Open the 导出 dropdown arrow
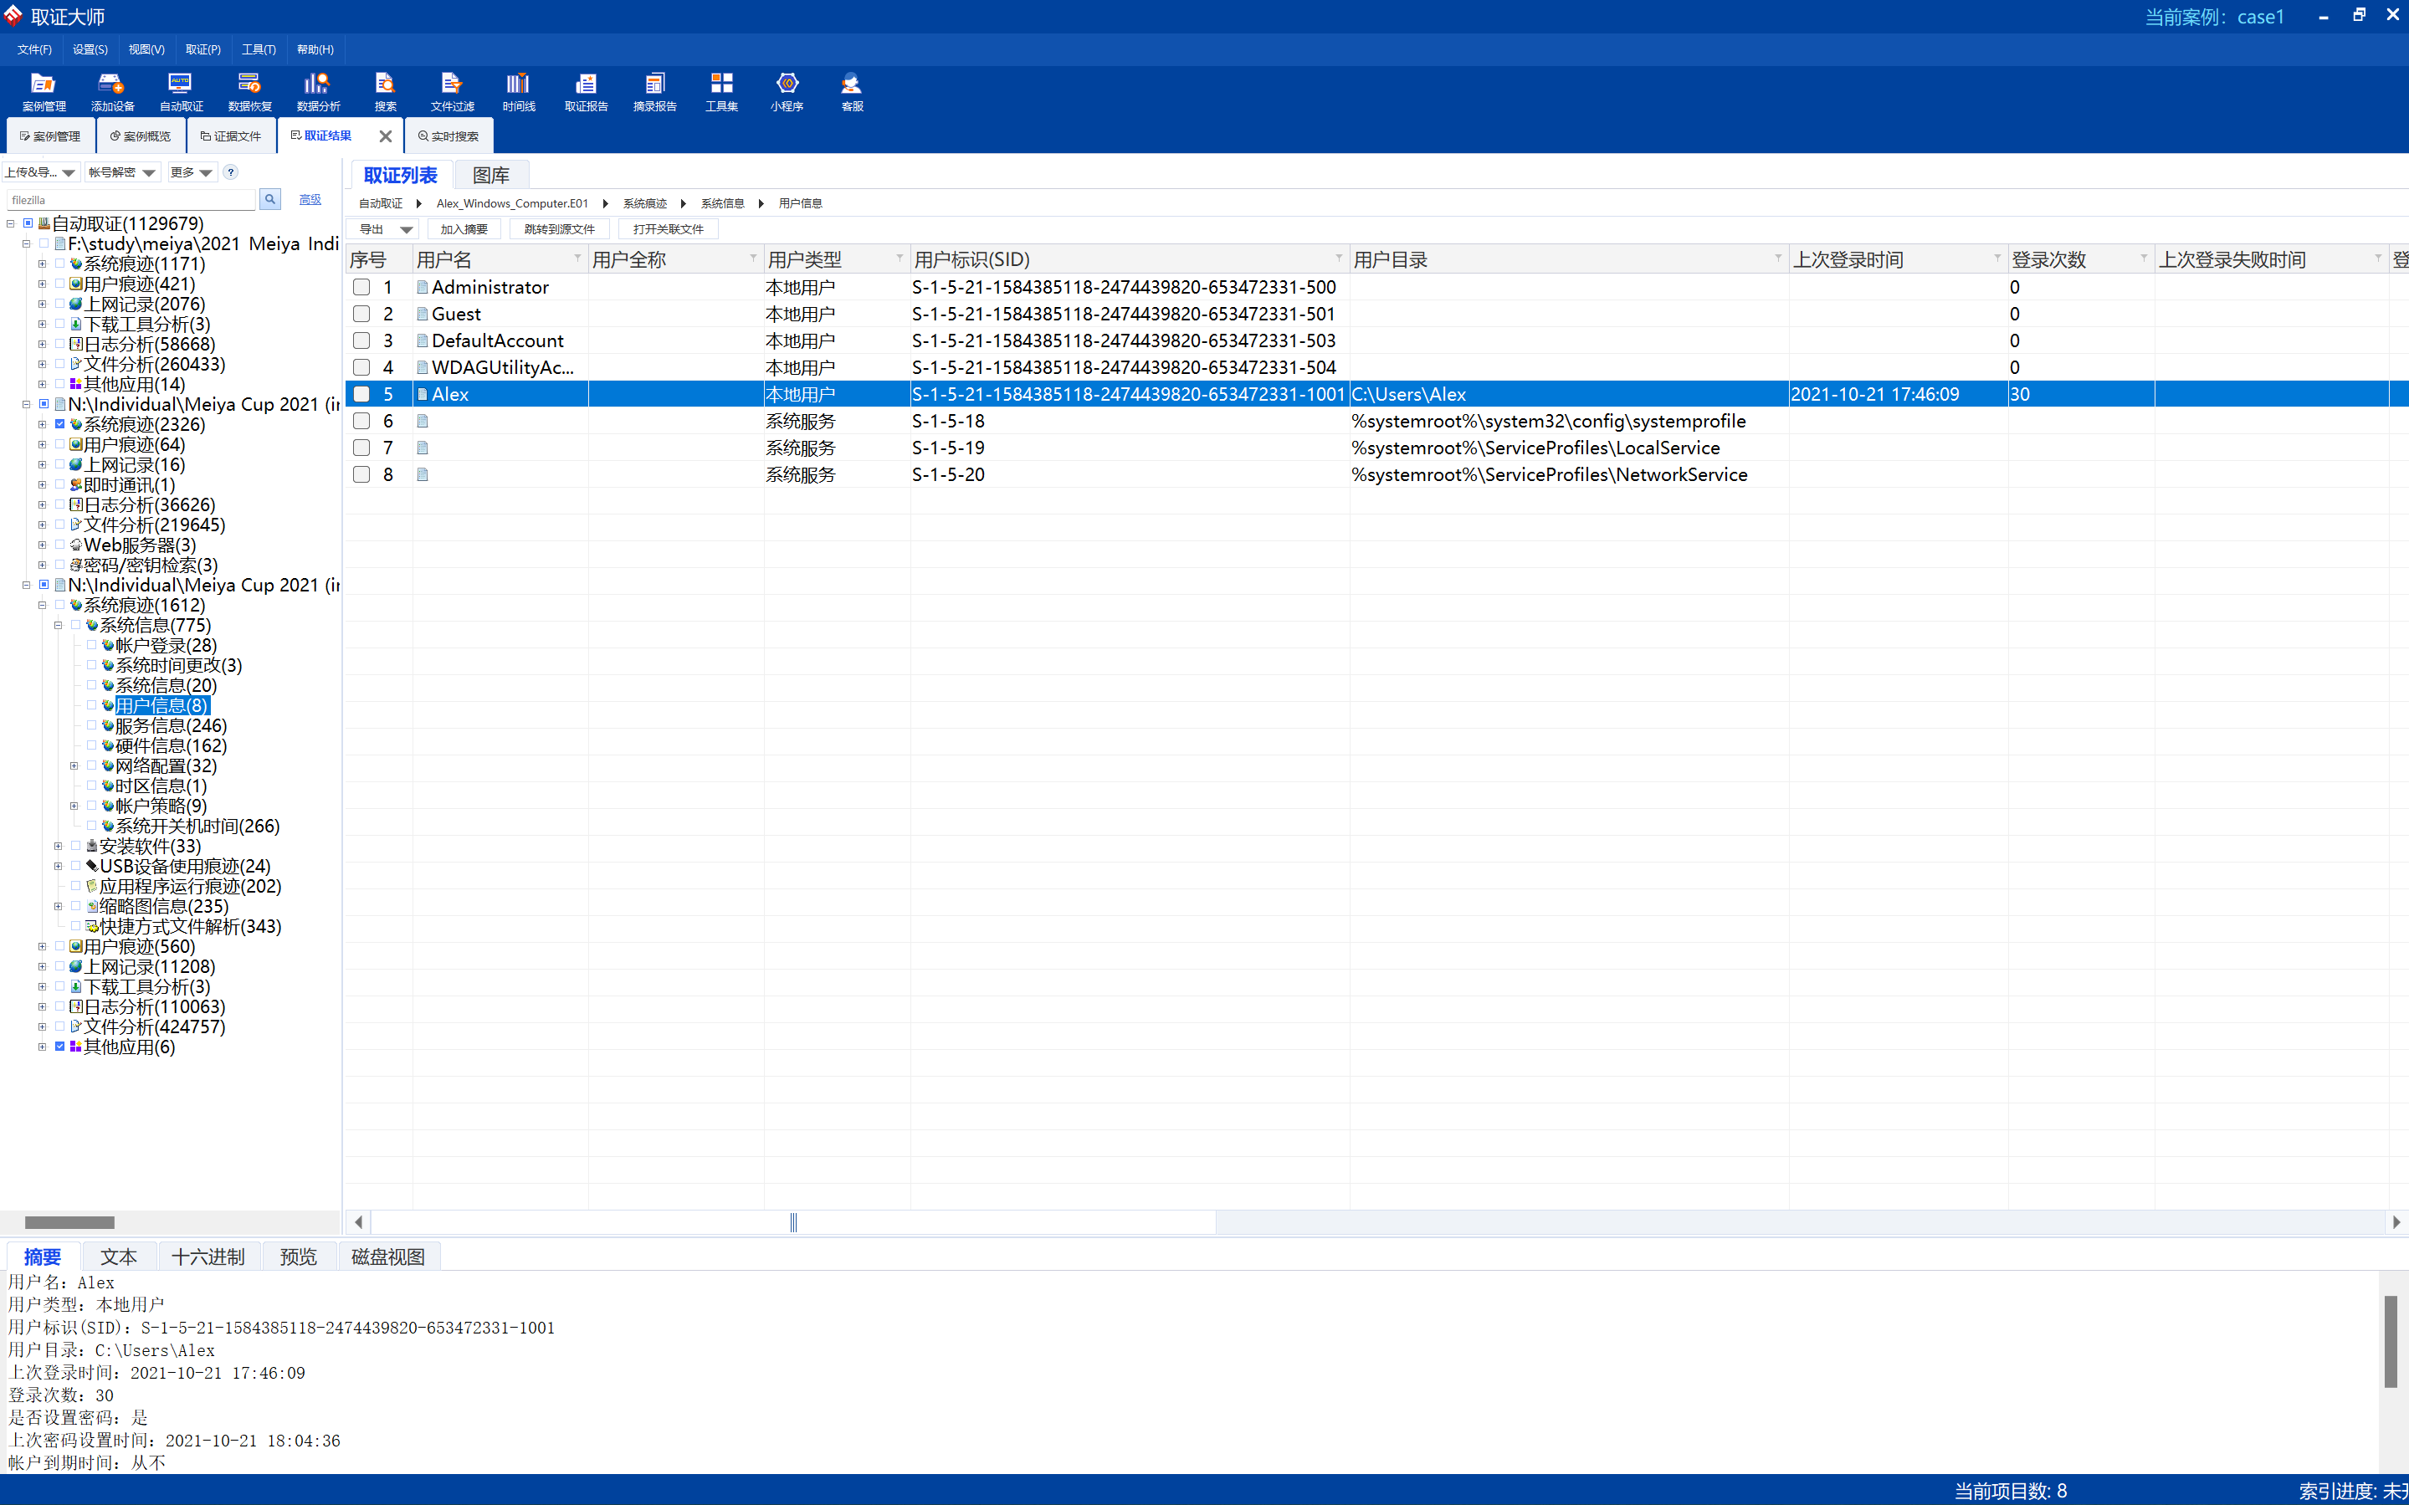Viewport: 2409px width, 1505px height. point(406,230)
